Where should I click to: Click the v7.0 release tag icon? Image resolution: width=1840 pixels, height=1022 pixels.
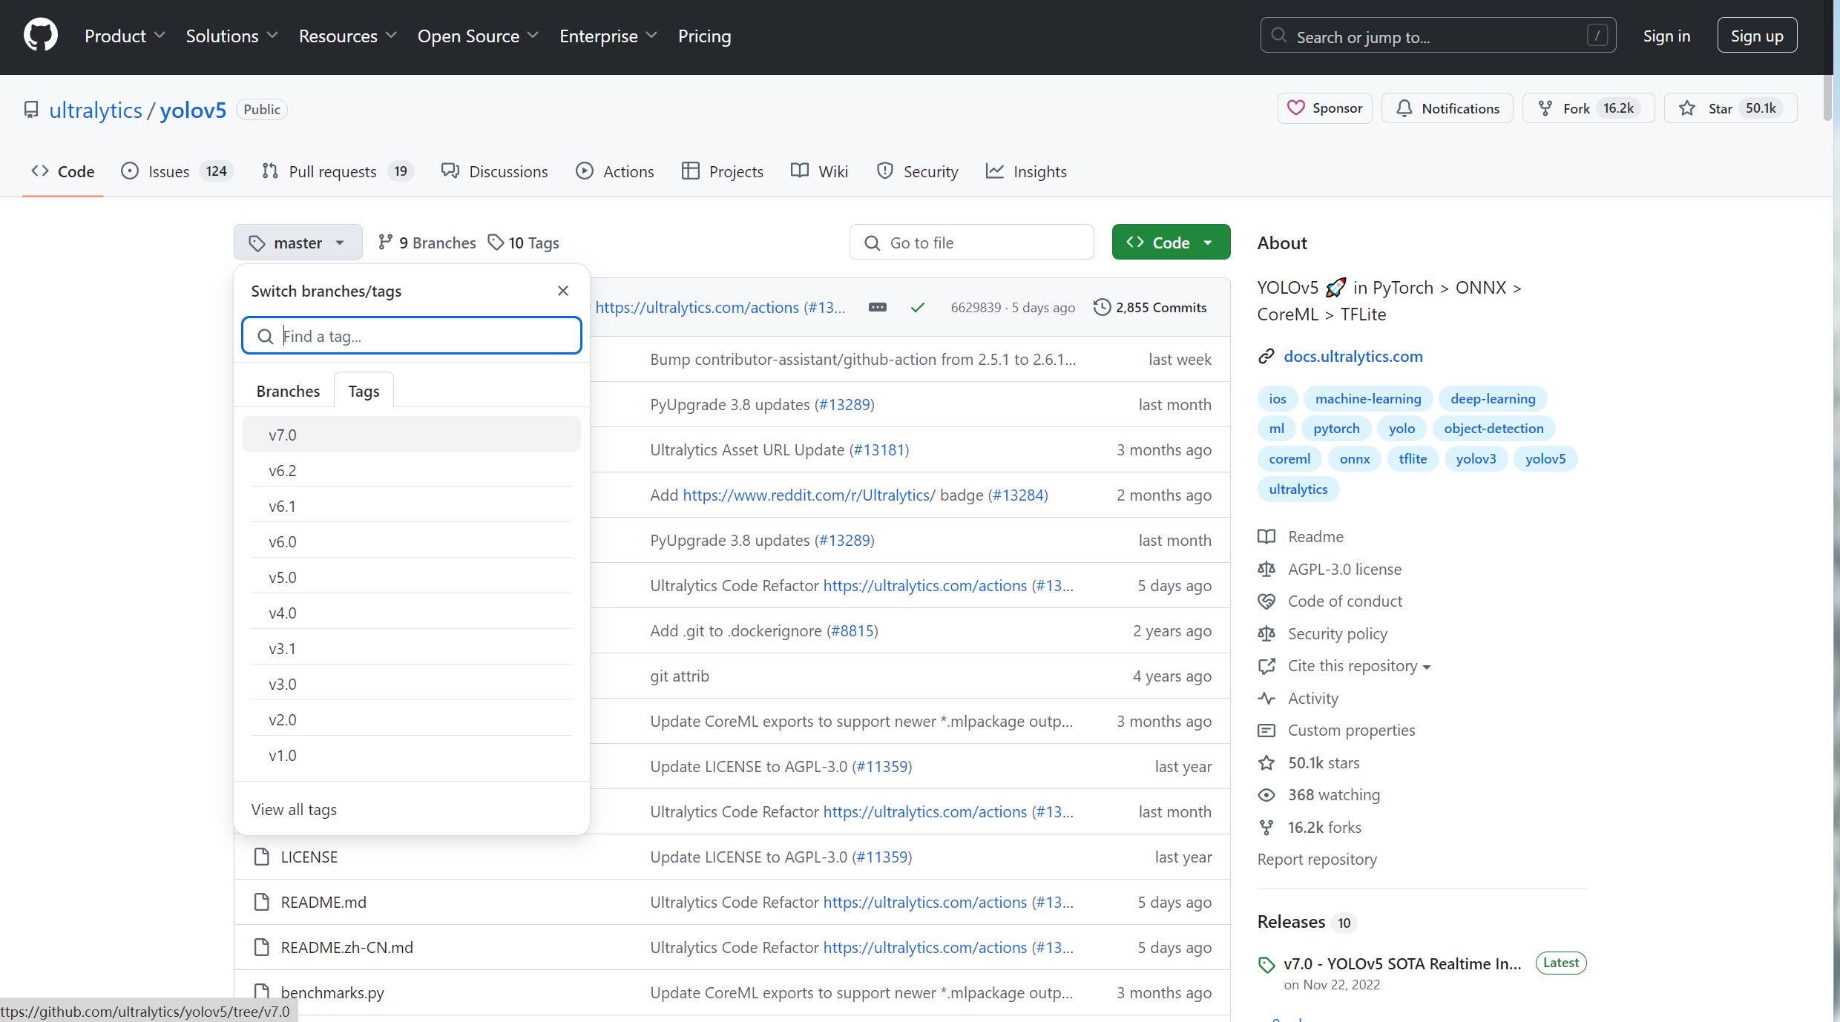[x=1266, y=964]
